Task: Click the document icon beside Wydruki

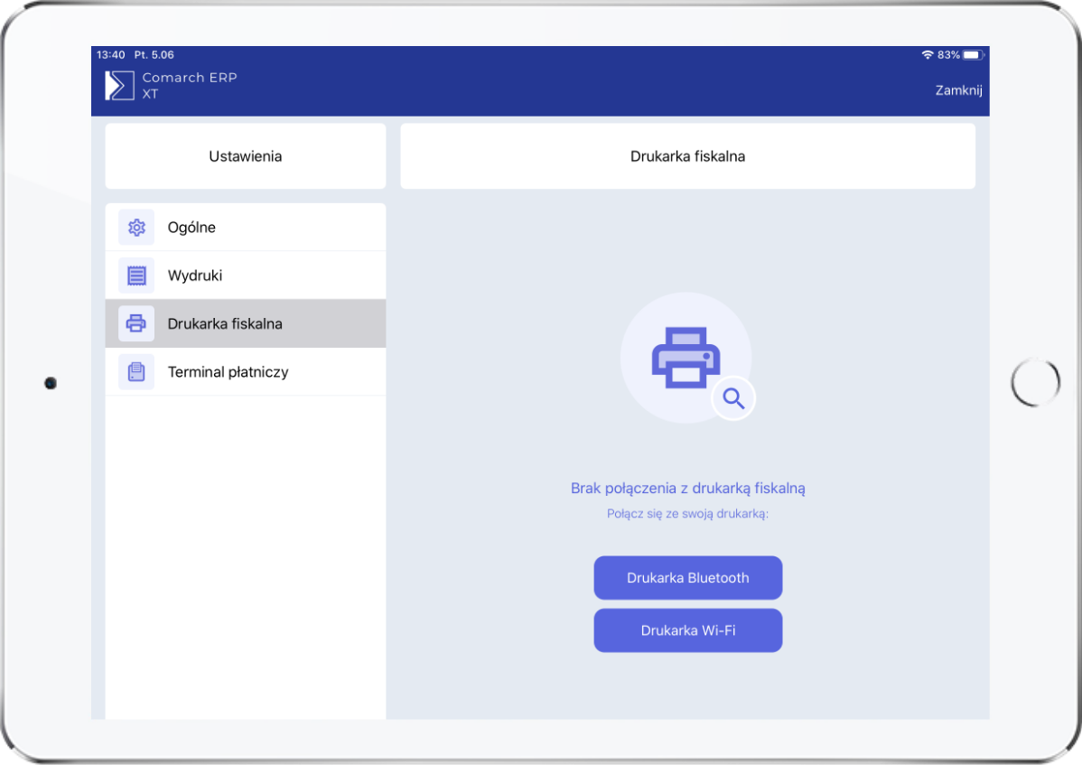Action: (136, 275)
